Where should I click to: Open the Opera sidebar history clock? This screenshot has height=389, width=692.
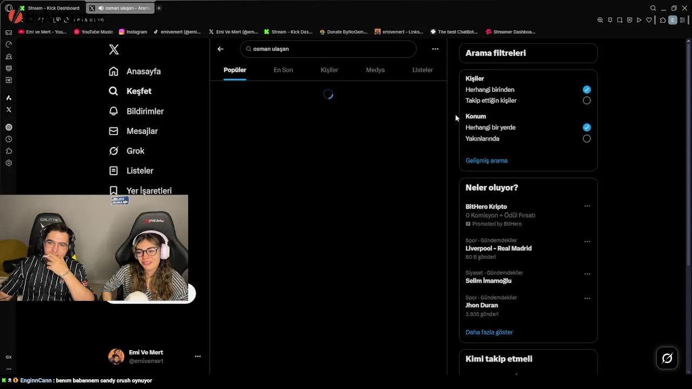[9, 139]
